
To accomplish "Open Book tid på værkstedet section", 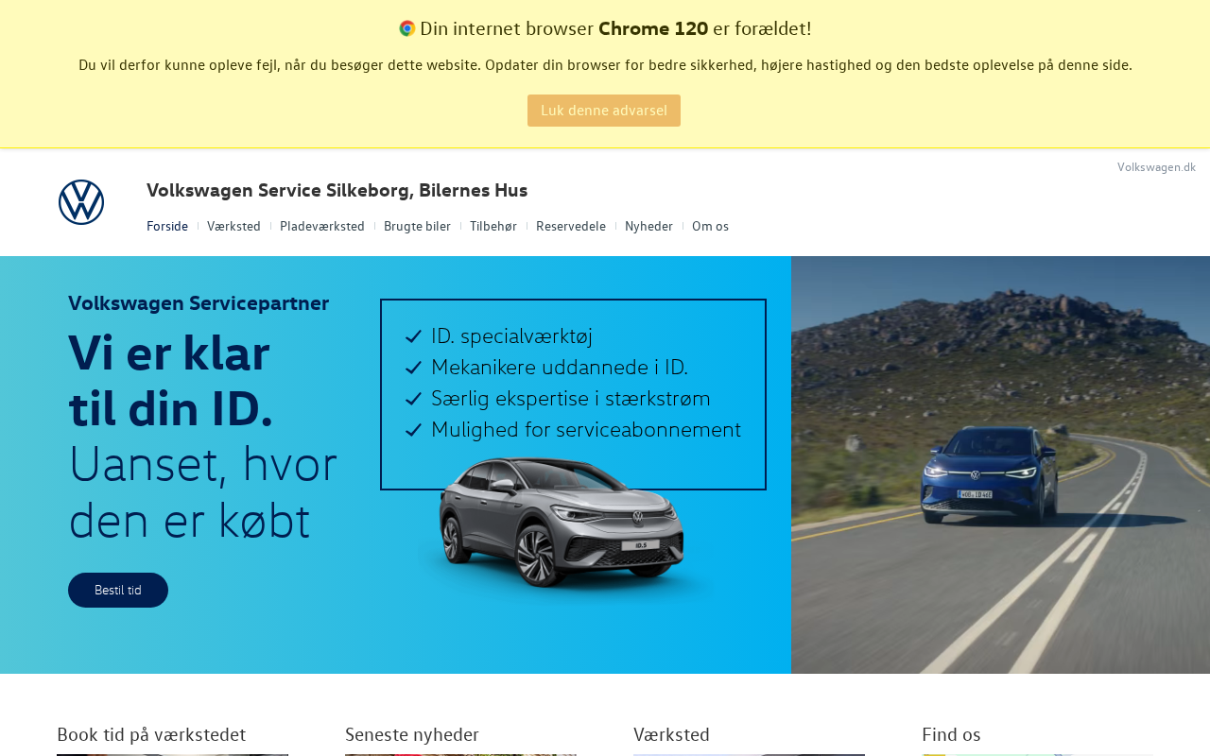I will (x=151, y=734).
